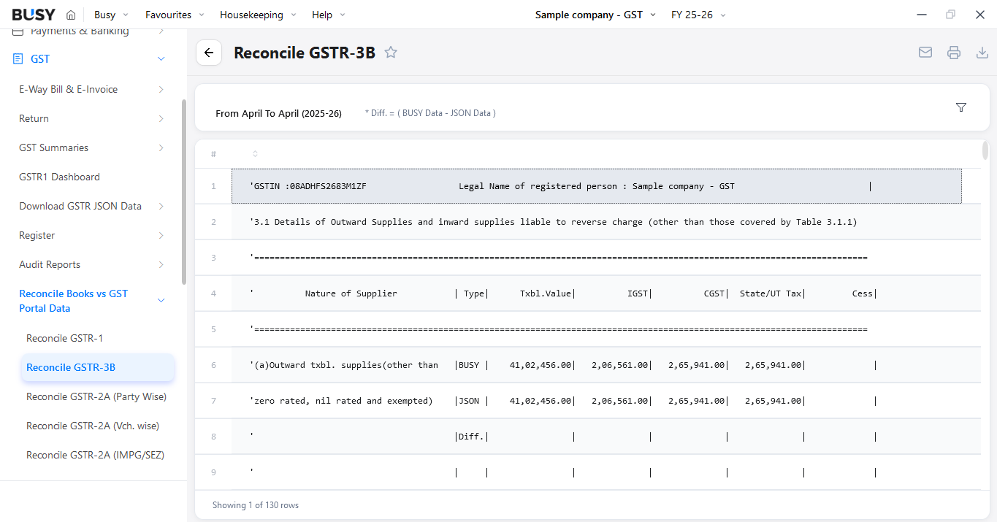The height and width of the screenshot is (522, 997).
Task: Mark Reconcile GSTR-3B as favourite star
Action: [391, 53]
